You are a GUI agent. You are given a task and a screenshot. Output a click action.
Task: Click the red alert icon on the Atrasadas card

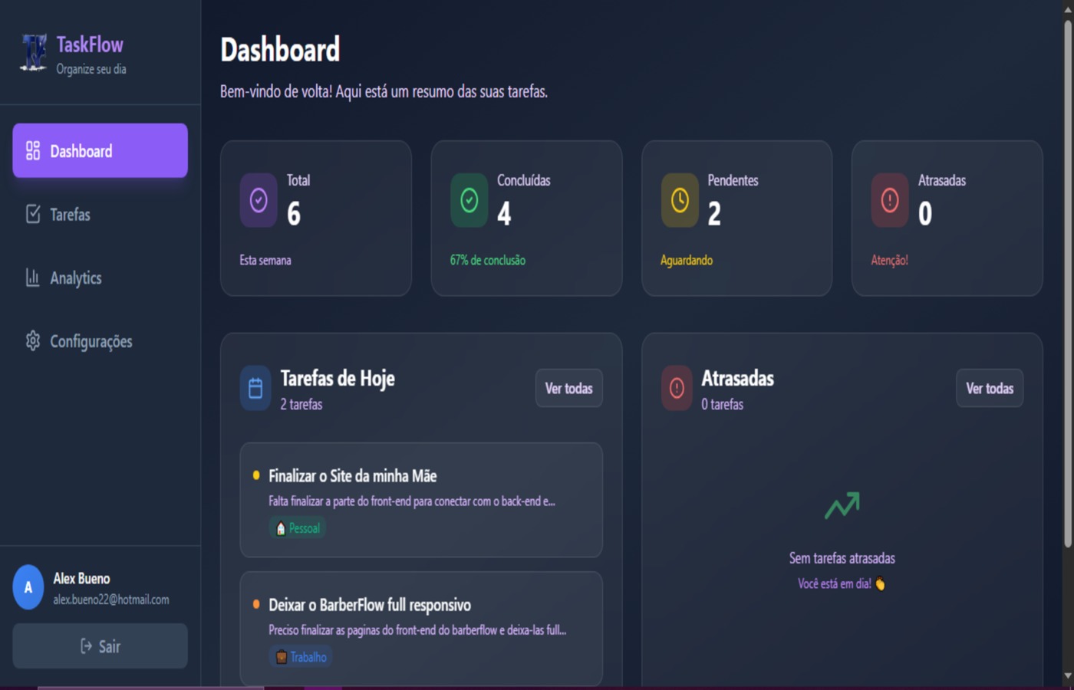click(x=889, y=200)
